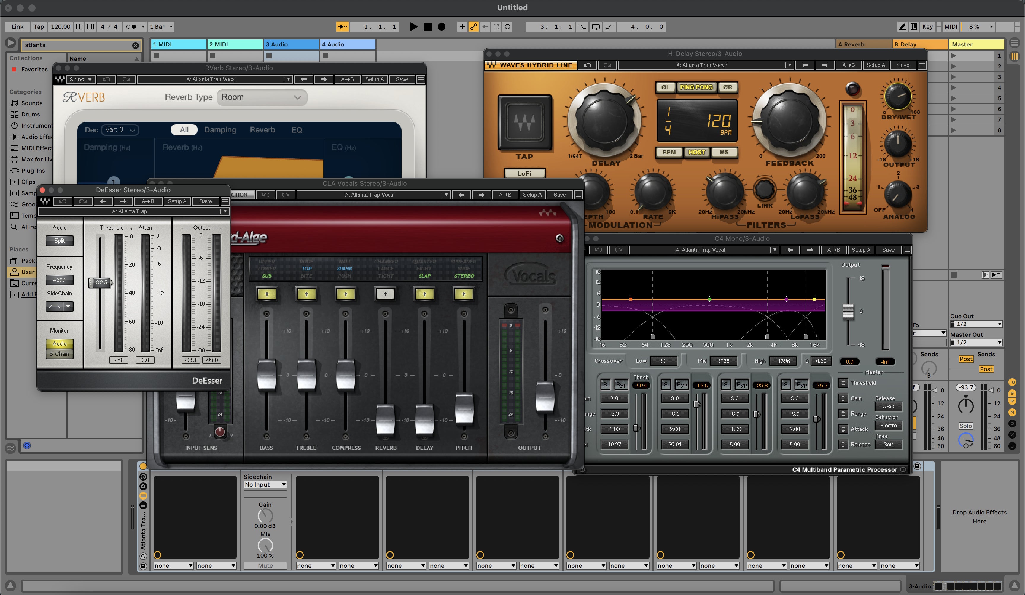Click the Stop button in transport
This screenshot has width=1025, height=595.
[x=427, y=27]
